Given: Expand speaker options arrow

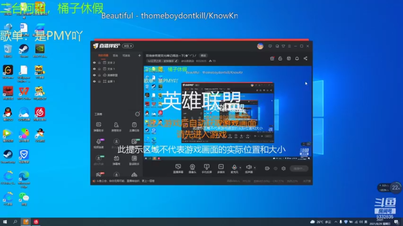Looking at the screenshot, I should point(255,168).
